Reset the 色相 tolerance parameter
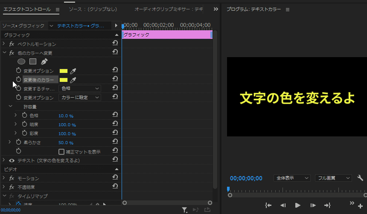This screenshot has height=214, width=367. 115,115
